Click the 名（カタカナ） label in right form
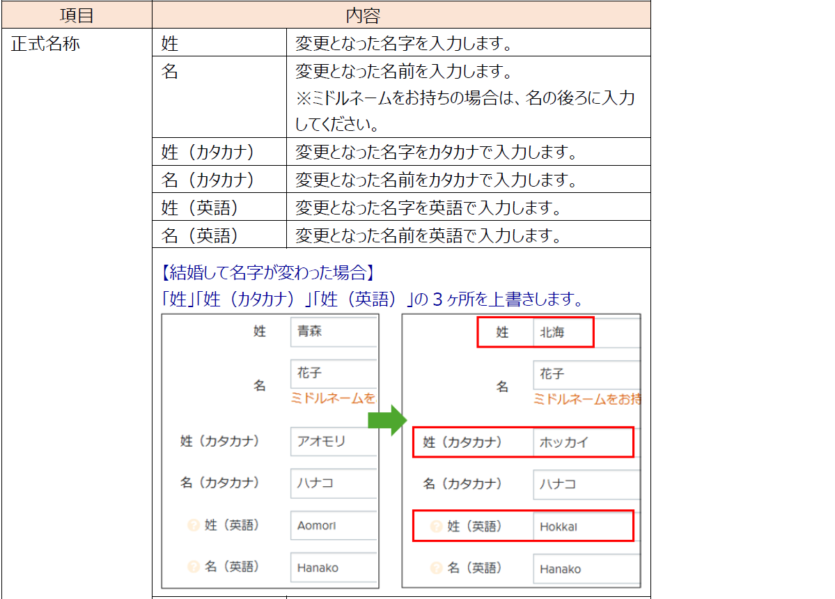The image size is (835, 599). click(462, 484)
